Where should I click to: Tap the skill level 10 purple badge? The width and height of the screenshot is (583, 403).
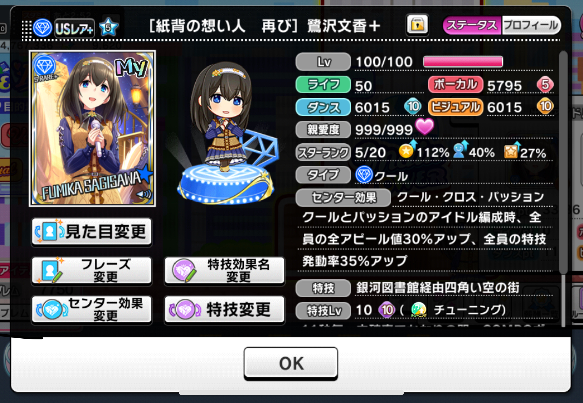387,310
